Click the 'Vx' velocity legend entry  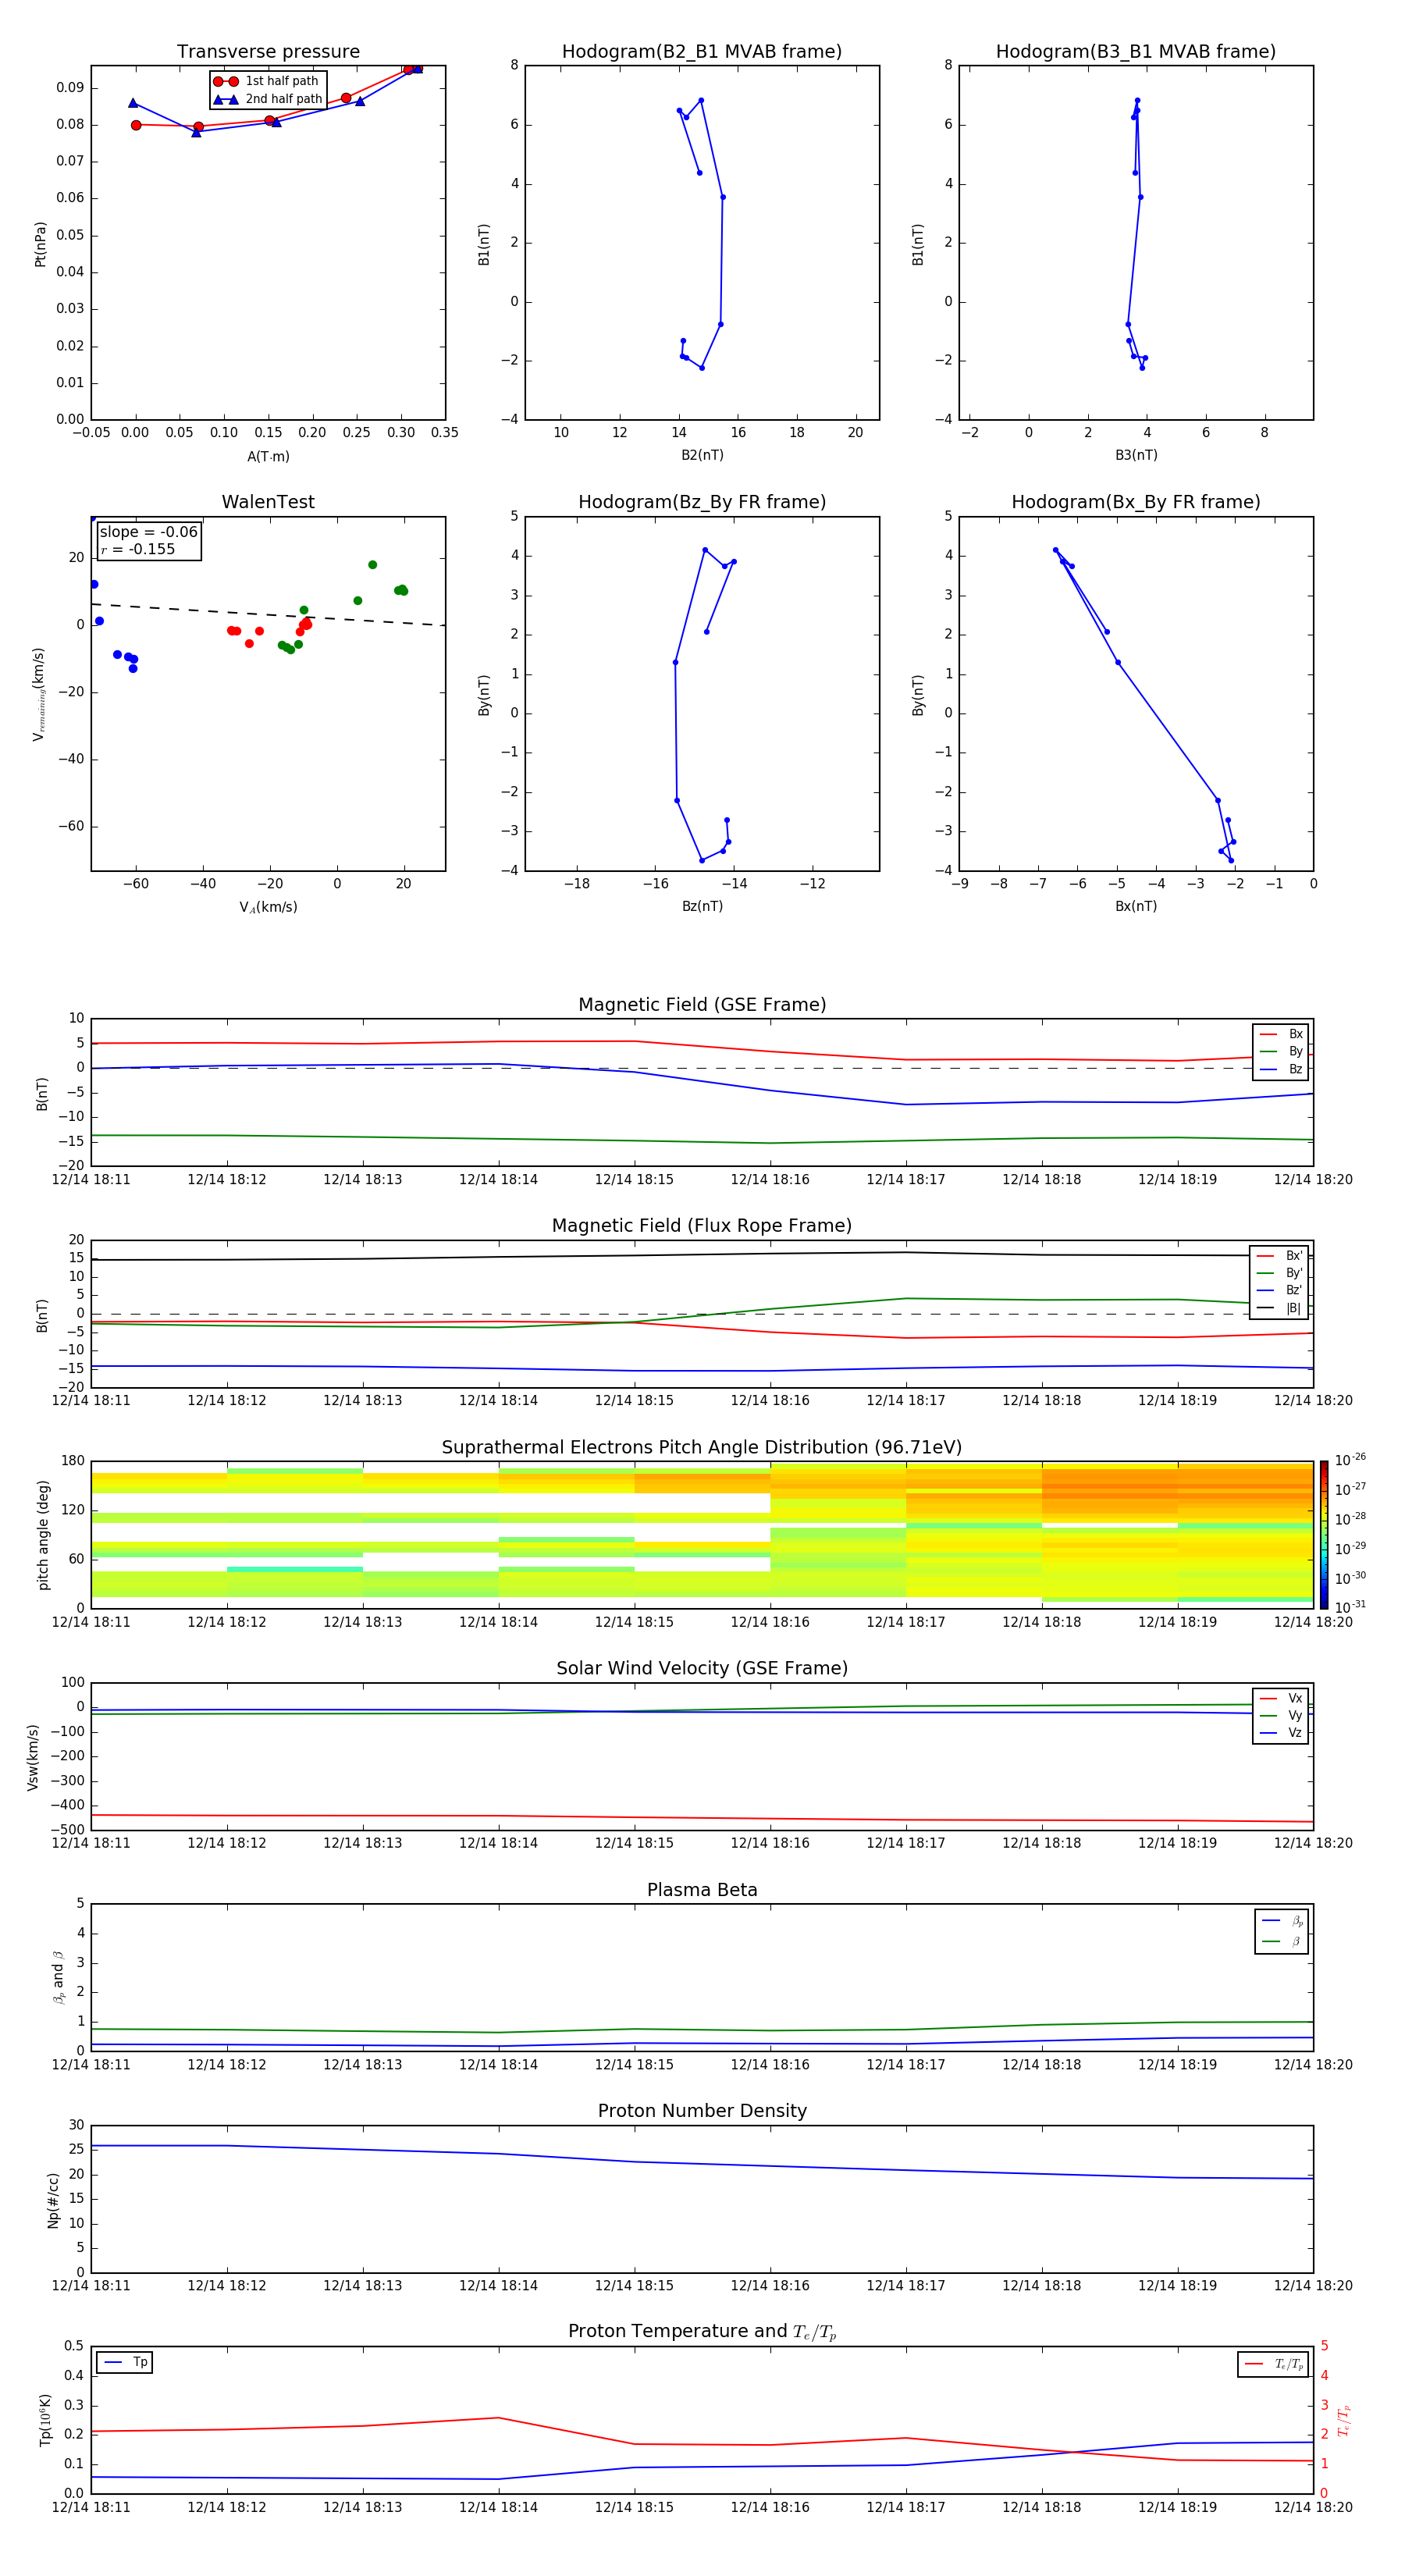pyautogui.click(x=1281, y=1698)
